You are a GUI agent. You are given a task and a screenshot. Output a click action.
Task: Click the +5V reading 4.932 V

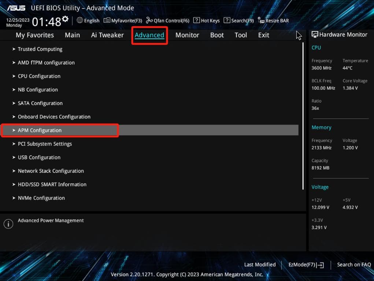350,207
